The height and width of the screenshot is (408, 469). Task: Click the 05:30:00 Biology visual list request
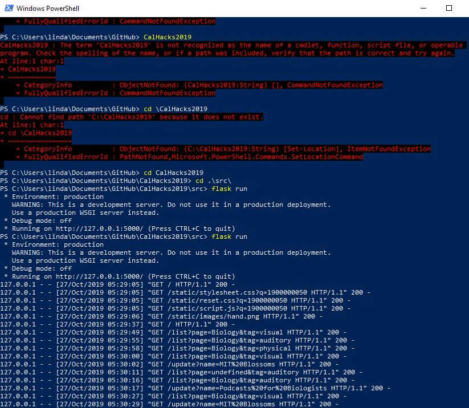(x=173, y=356)
